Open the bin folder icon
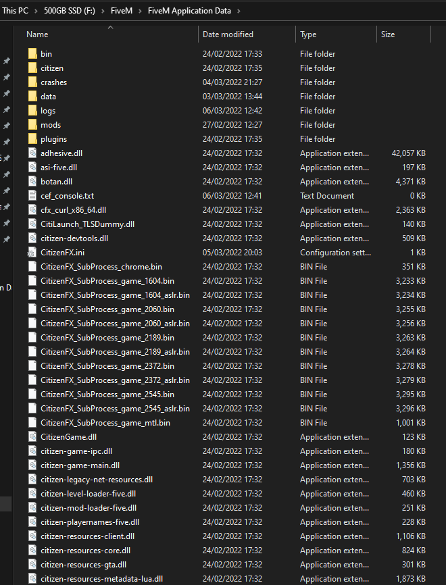 [x=32, y=54]
